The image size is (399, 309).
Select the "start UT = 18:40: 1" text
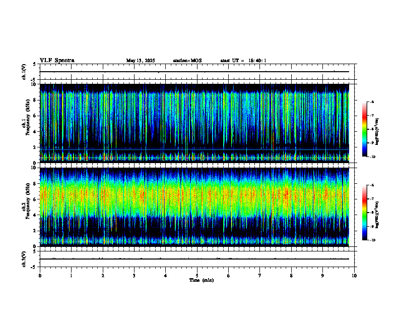click(243, 61)
